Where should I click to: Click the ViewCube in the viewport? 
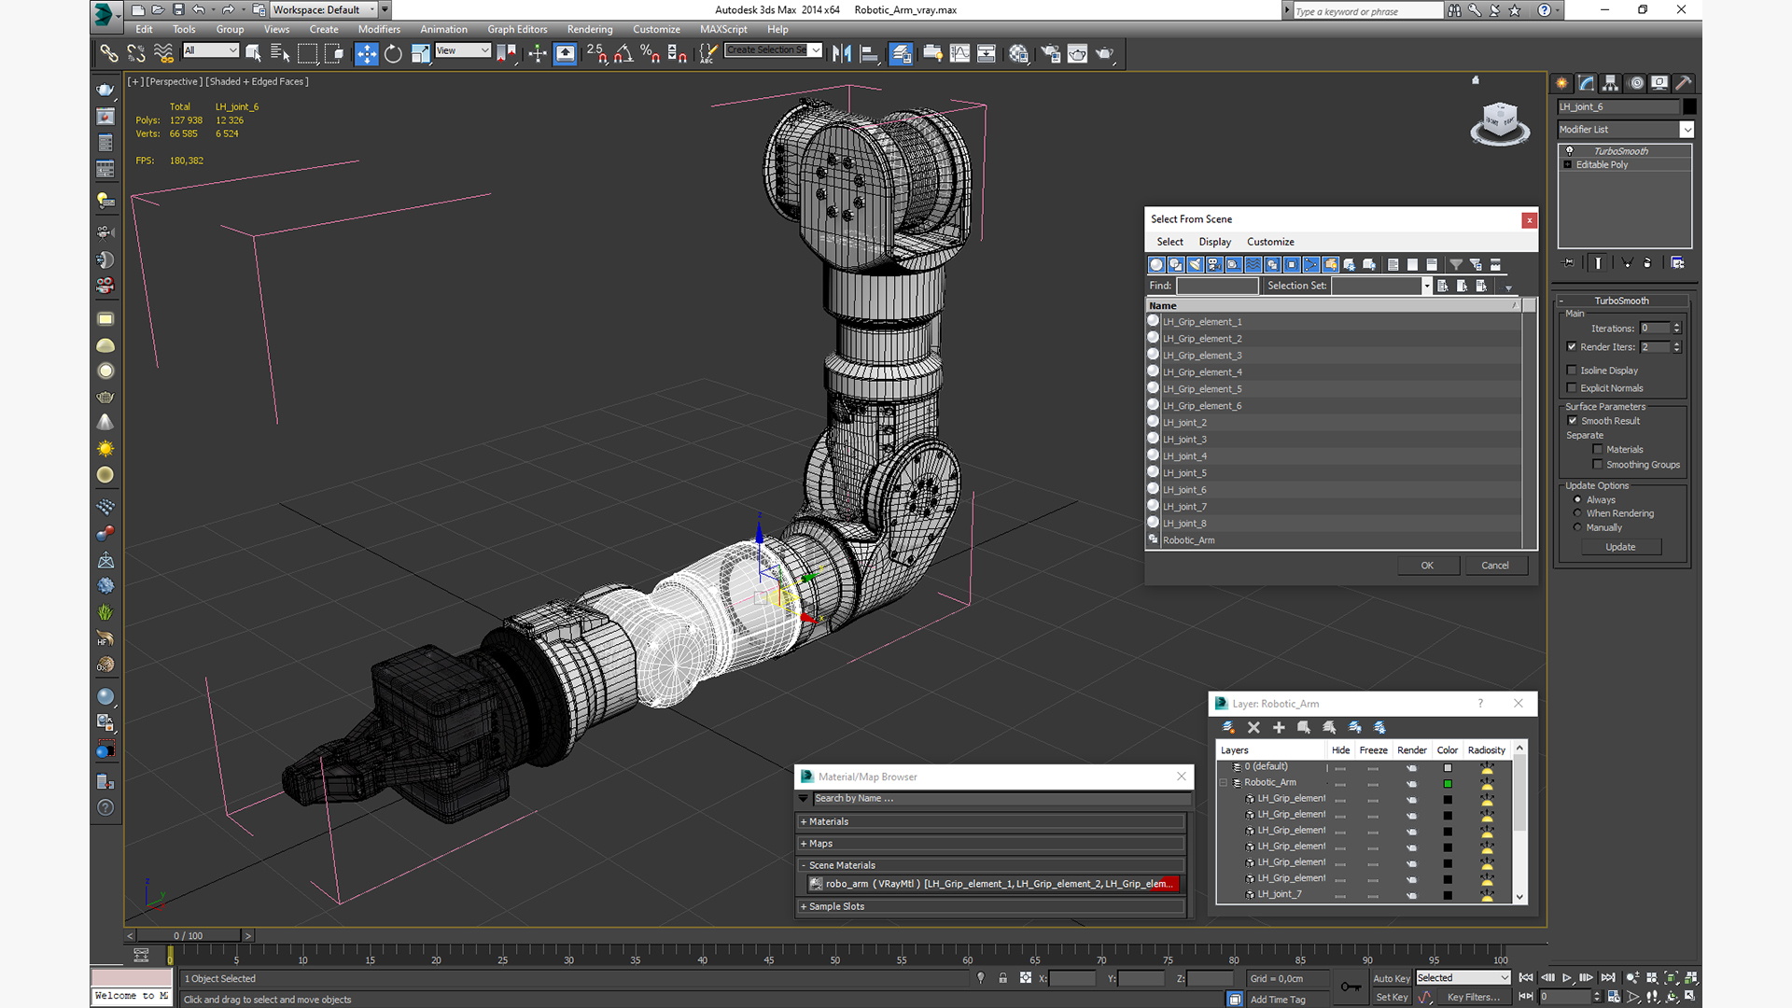tap(1500, 123)
